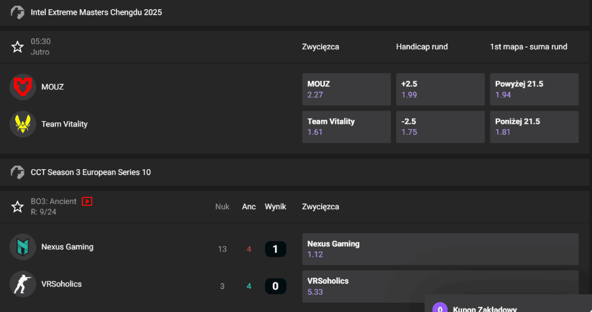
Task: Open CCT Season 3 European Series 10
Action: click(x=90, y=172)
